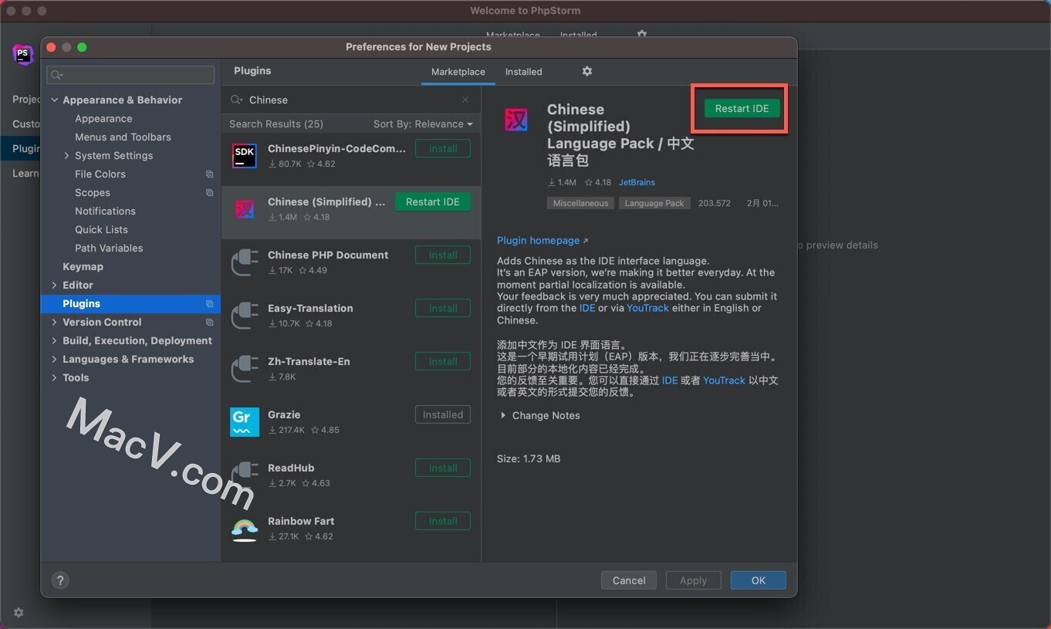Click the Rainbow Fart plugin icon
This screenshot has height=629, width=1051.
245,529
